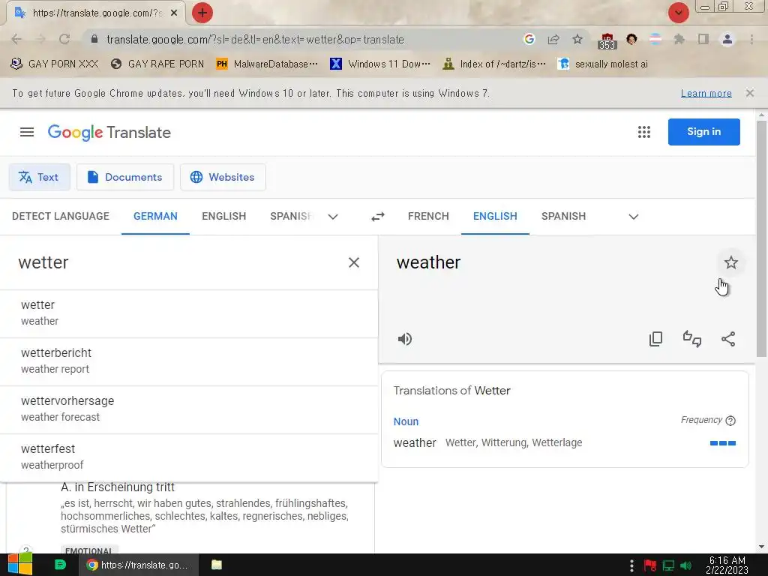This screenshot has height=576, width=768.
Task: Reload the current page
Action: pyautogui.click(x=64, y=39)
